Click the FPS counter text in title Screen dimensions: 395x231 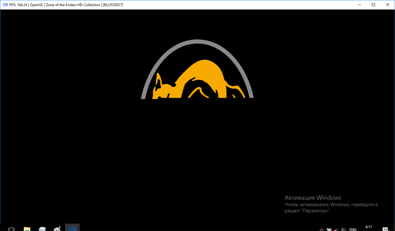tap(18, 5)
